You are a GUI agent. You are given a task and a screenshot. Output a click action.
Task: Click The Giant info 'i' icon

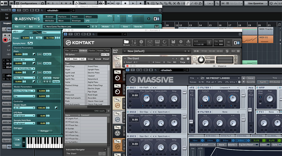click(x=188, y=59)
